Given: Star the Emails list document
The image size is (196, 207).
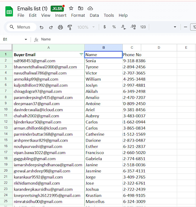Looking at the screenshot, I should pos(71,8).
